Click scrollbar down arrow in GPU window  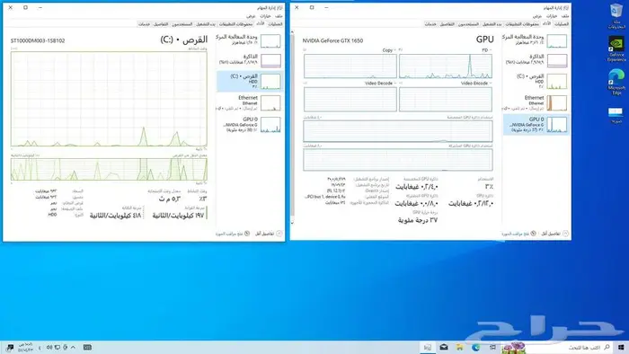(292, 223)
